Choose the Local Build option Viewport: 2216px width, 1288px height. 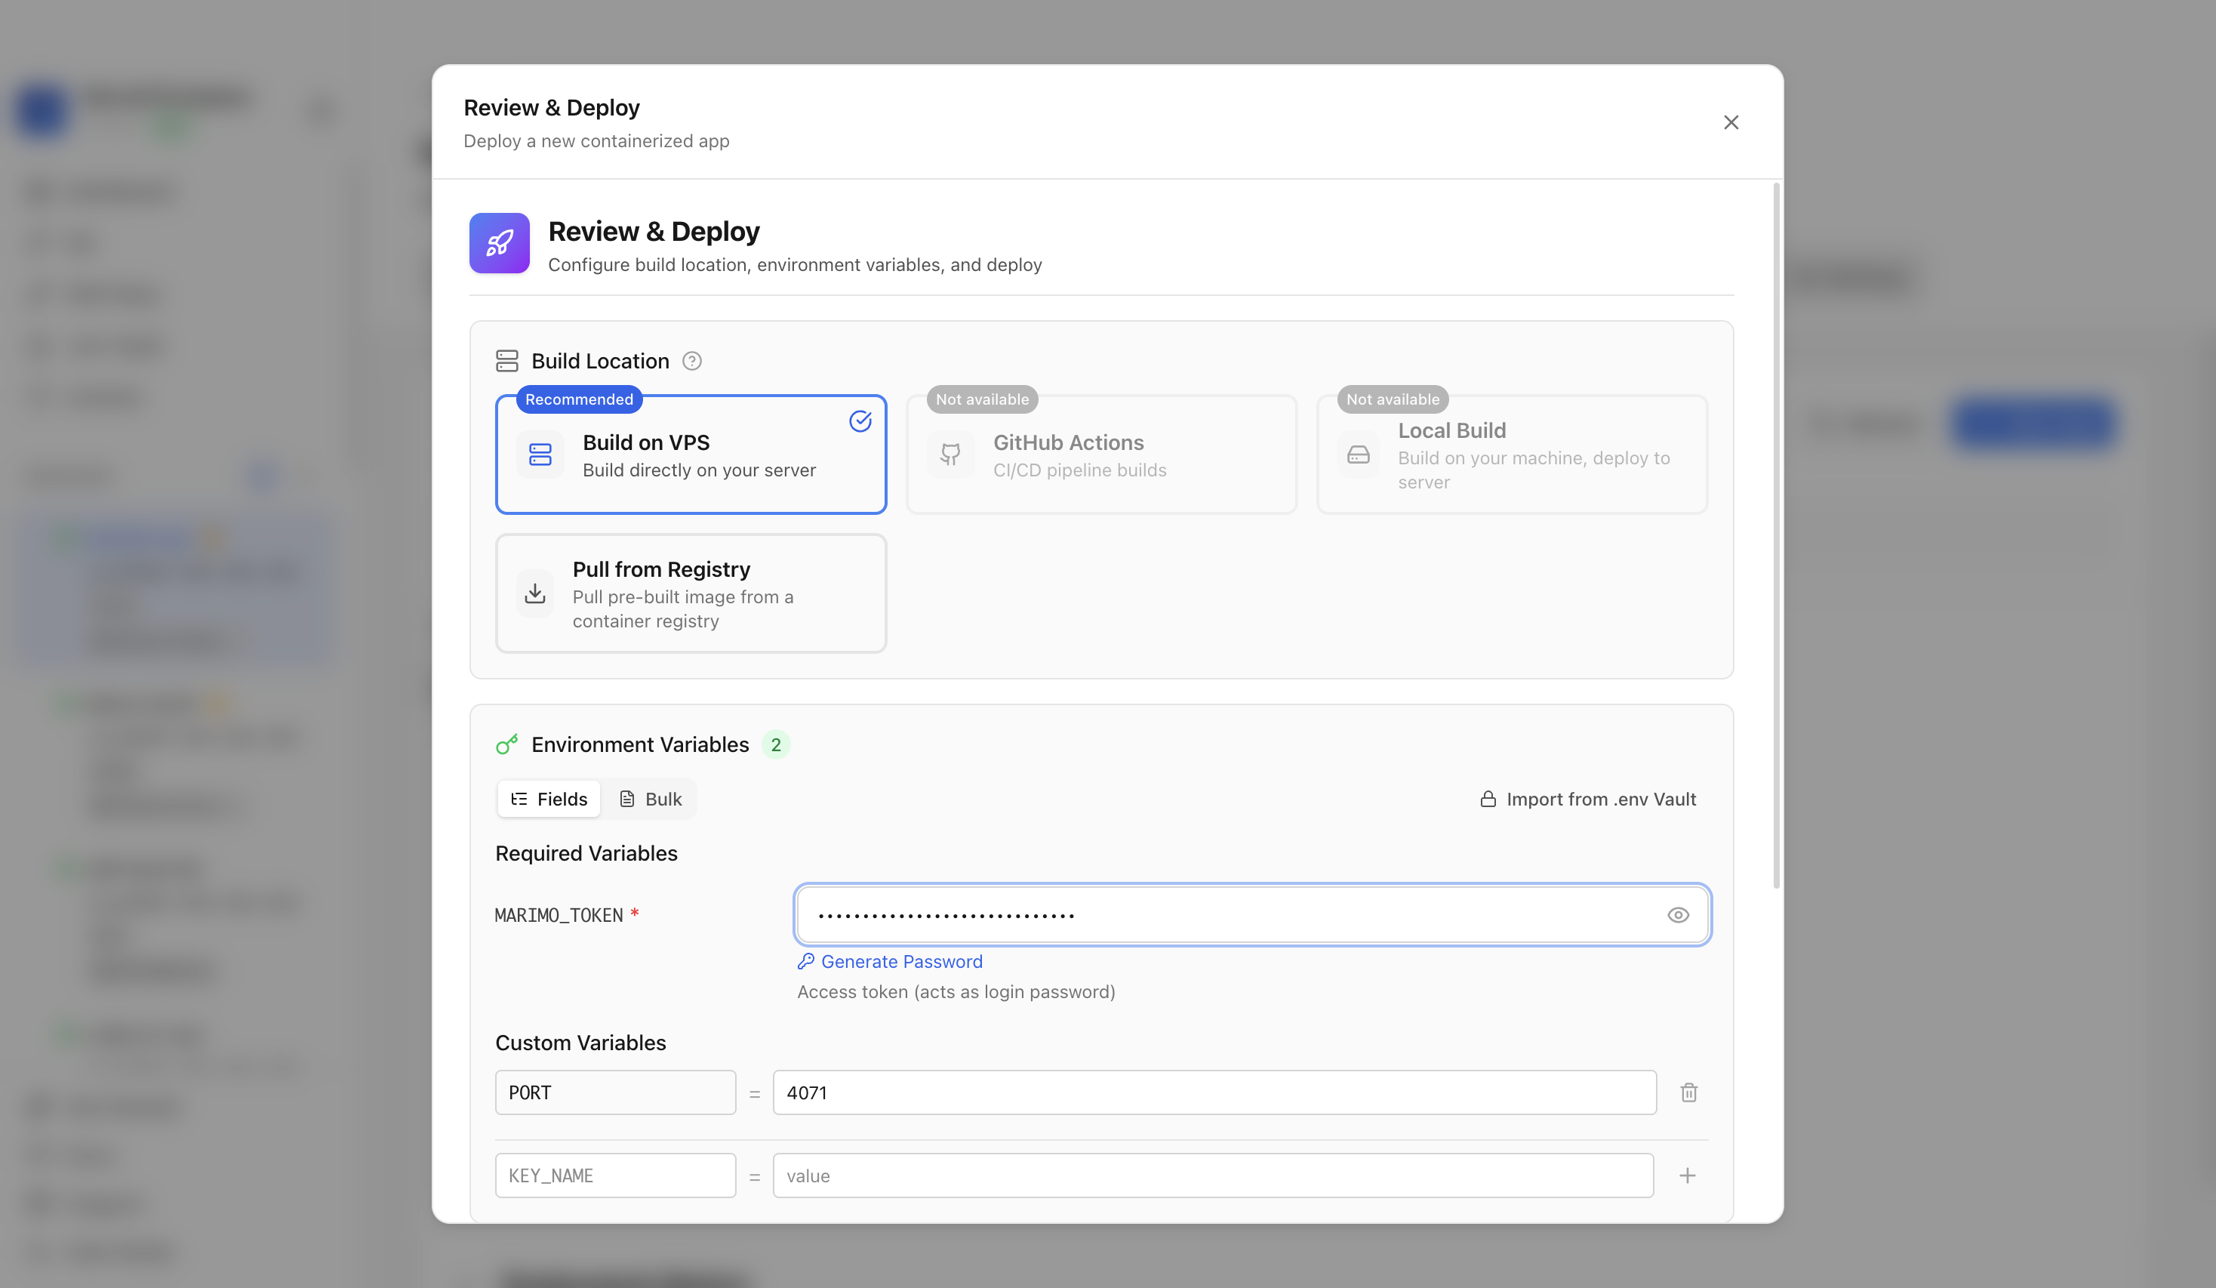(x=1512, y=454)
